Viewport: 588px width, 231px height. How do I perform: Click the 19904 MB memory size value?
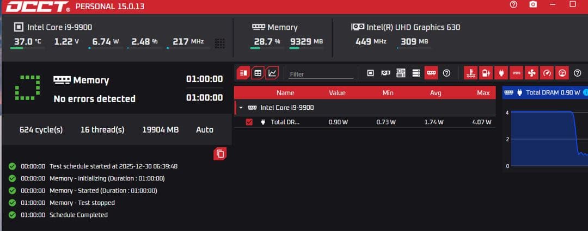tap(160, 130)
